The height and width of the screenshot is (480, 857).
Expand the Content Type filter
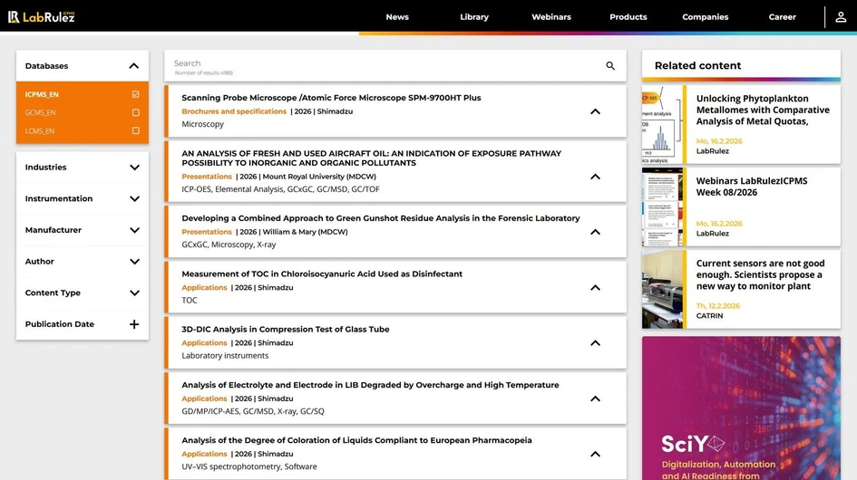tap(134, 293)
